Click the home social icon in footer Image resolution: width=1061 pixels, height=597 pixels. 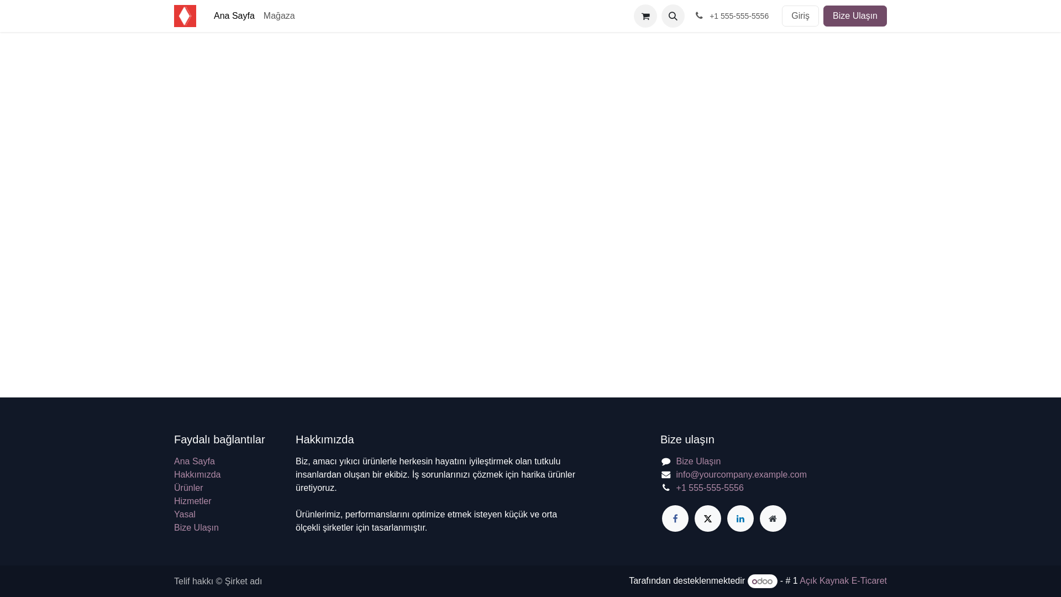pos(773,519)
